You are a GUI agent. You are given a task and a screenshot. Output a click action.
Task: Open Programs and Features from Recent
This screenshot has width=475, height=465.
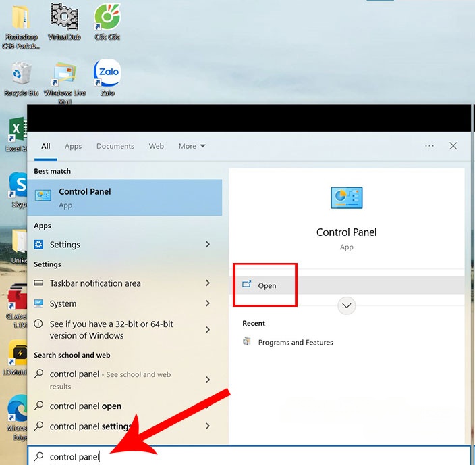(x=288, y=342)
